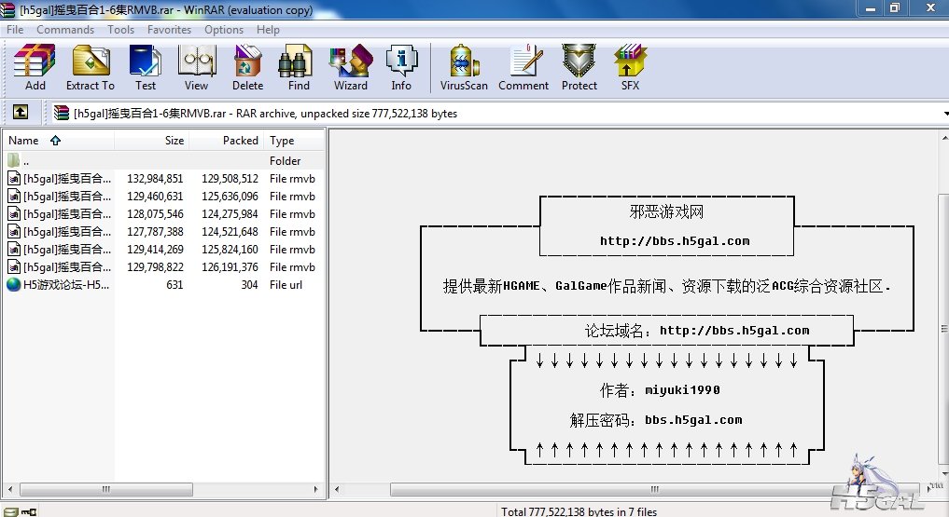Click the Total 777,522,138 bytes status text

579,511
